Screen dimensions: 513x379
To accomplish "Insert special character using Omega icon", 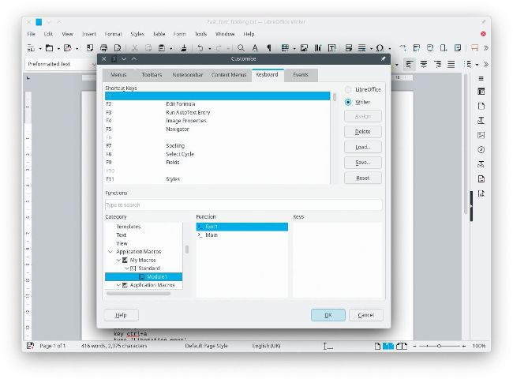I will point(380,48).
